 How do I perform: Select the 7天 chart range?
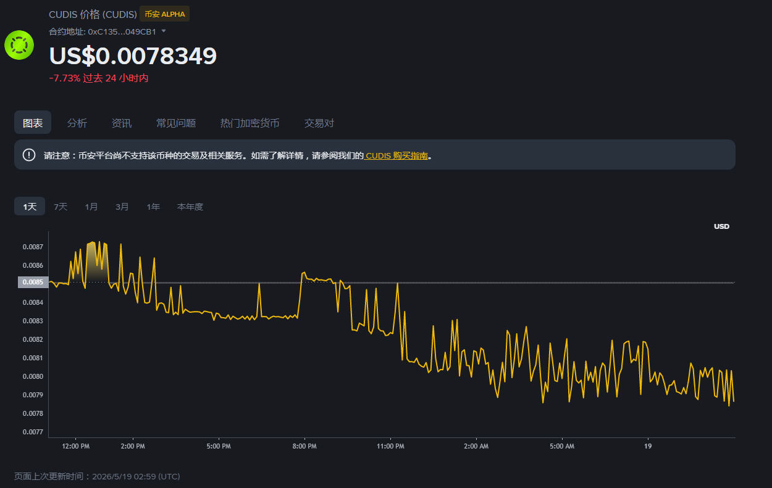click(61, 207)
